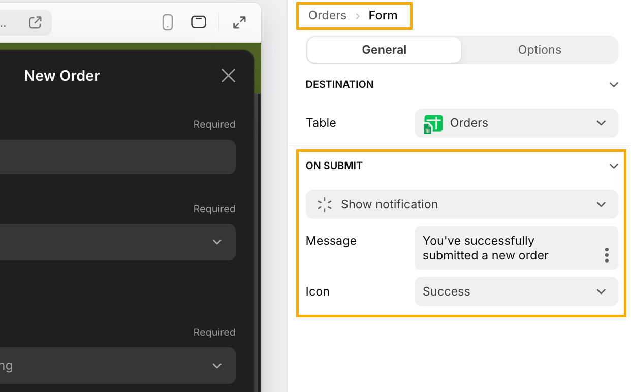This screenshot has width=631, height=392.
Task: Click the ON SUBMIT section header
Action: click(x=334, y=166)
